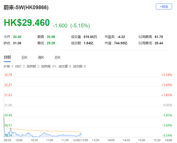The height and width of the screenshot is (143, 177).
Task: Click the 最低 value 29.28
Action: coord(51,43)
